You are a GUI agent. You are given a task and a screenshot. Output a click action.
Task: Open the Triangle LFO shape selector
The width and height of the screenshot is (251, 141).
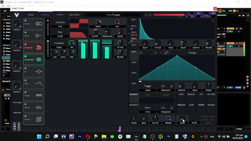pos(192,52)
